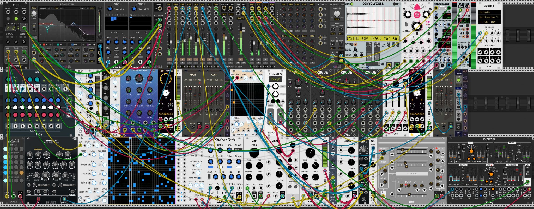Click the Kitchen Sink Ratio knob

(x=220, y=151)
